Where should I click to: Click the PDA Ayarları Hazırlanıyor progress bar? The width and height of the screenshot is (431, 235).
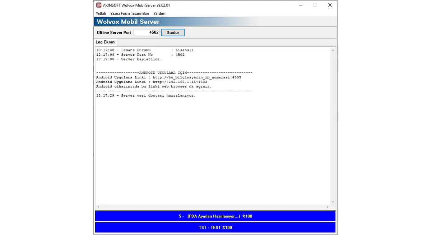[x=215, y=216]
